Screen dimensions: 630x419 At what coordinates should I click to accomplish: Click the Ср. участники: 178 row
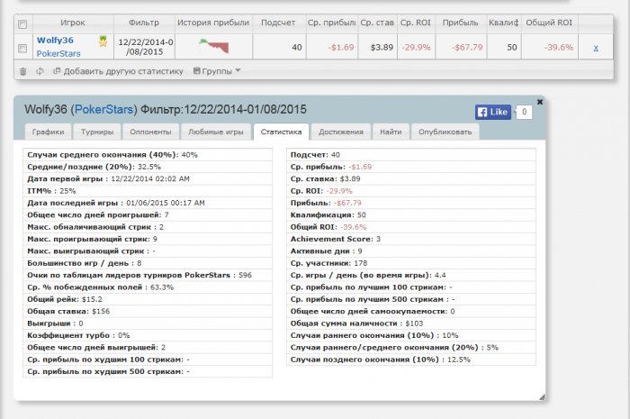tap(411, 263)
